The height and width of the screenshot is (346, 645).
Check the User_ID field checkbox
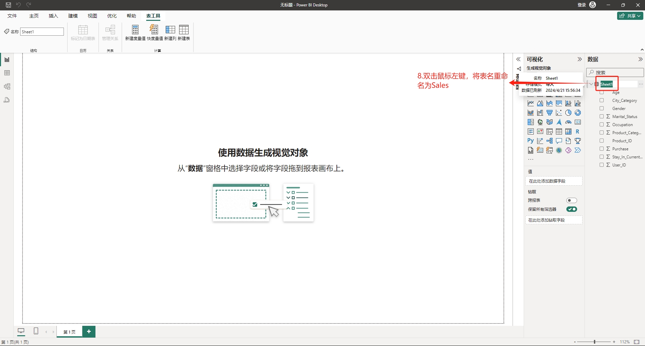click(x=602, y=165)
